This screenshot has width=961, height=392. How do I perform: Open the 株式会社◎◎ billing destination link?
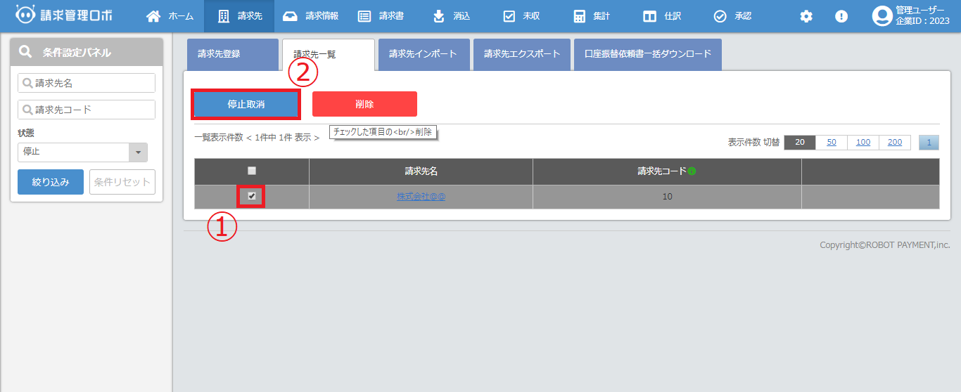tap(421, 197)
